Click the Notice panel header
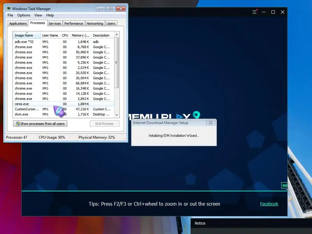The image size is (312, 234). point(251,223)
